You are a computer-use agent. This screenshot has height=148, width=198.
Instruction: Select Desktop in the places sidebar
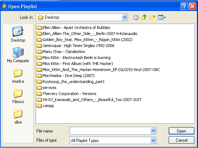click(x=18, y=34)
